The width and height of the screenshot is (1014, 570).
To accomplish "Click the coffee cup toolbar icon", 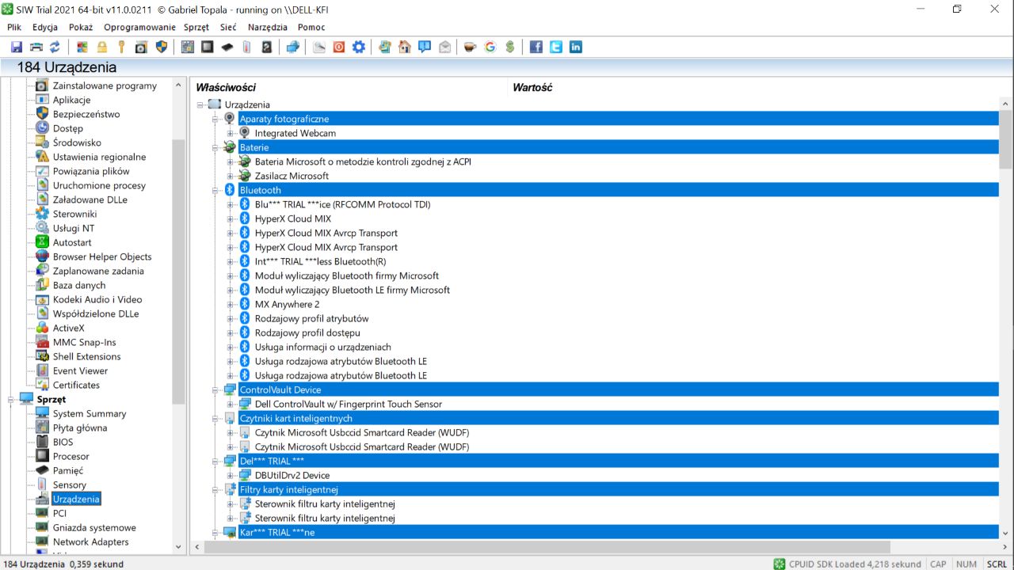I will tap(470, 47).
